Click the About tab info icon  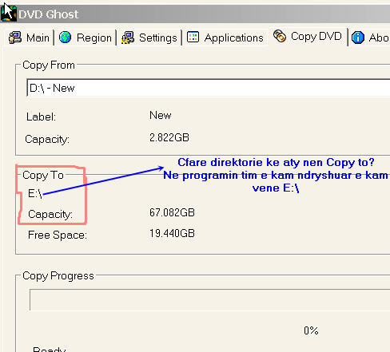[x=358, y=38]
